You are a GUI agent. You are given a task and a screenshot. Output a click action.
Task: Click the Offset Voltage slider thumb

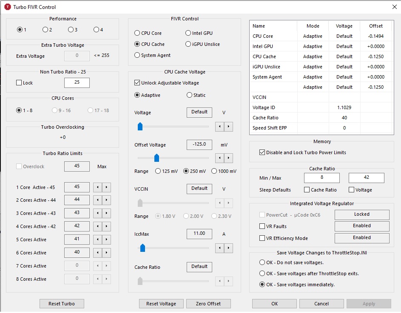pyautogui.click(x=157, y=158)
